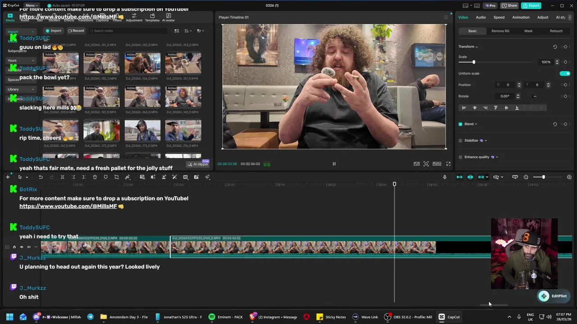Viewport: 577px width, 324px height.
Task: Toggle clip linkage button in timeline
Action: point(481,177)
